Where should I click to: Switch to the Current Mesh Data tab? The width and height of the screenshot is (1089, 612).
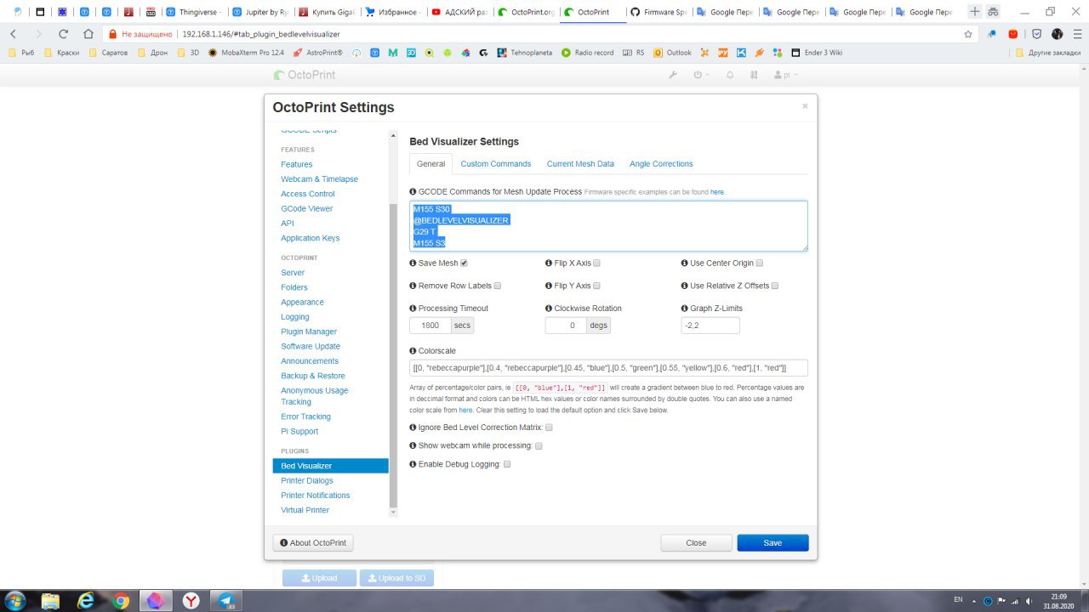(x=580, y=164)
